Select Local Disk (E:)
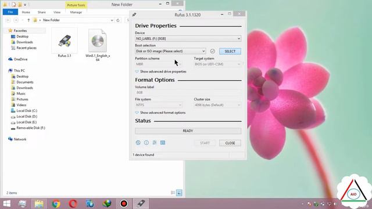Viewport: 372px width, 209px height. 27,122
